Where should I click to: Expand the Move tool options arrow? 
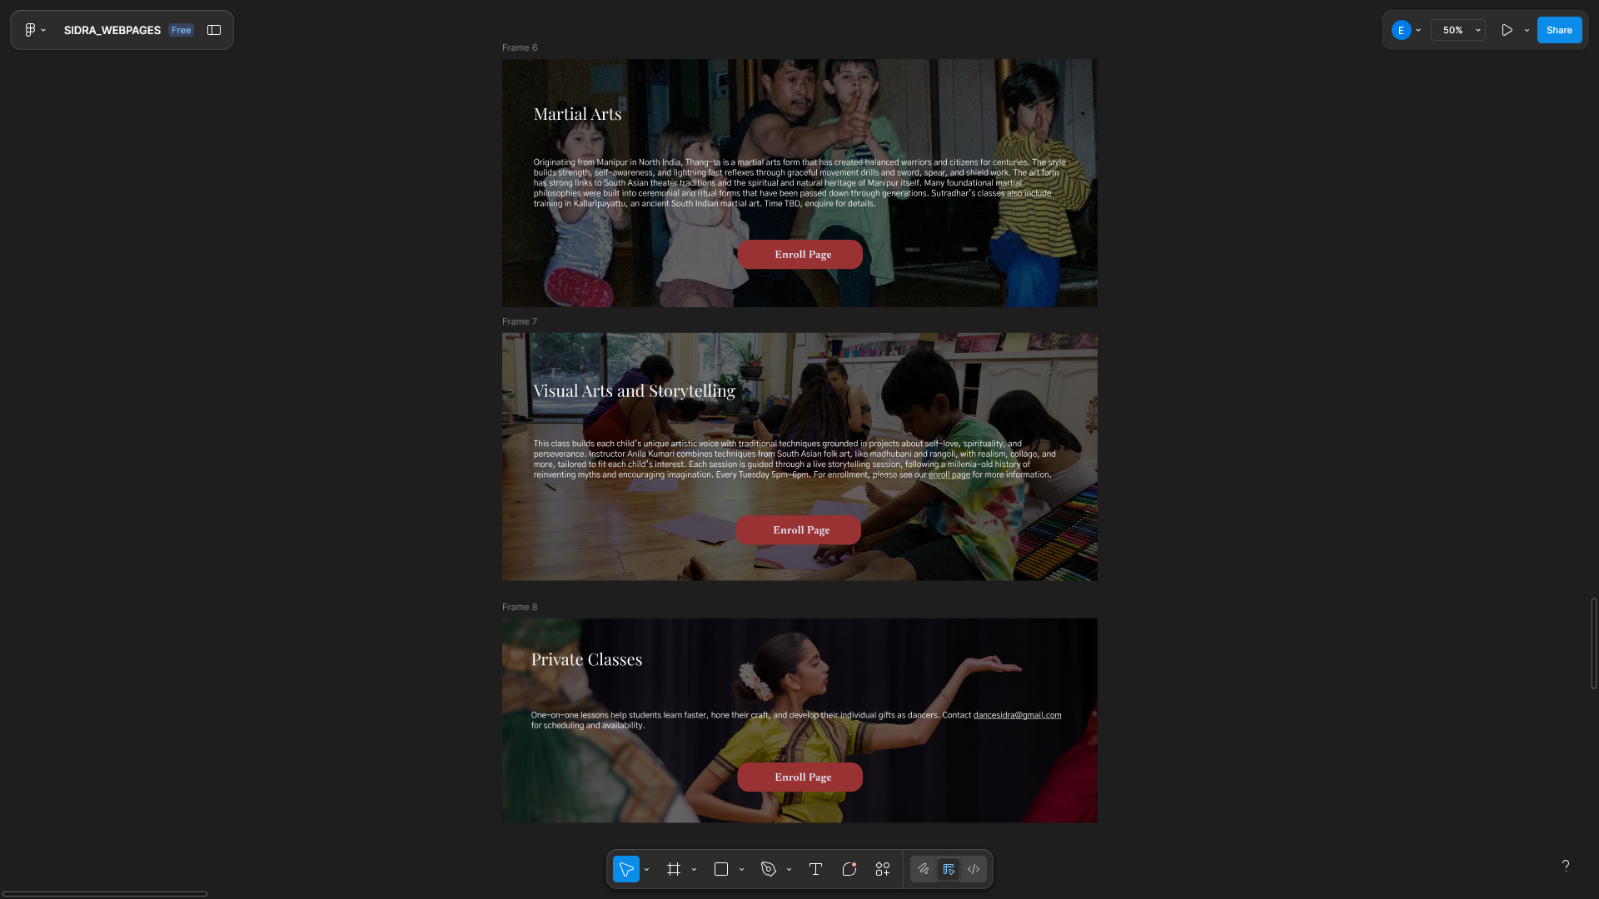click(x=647, y=870)
